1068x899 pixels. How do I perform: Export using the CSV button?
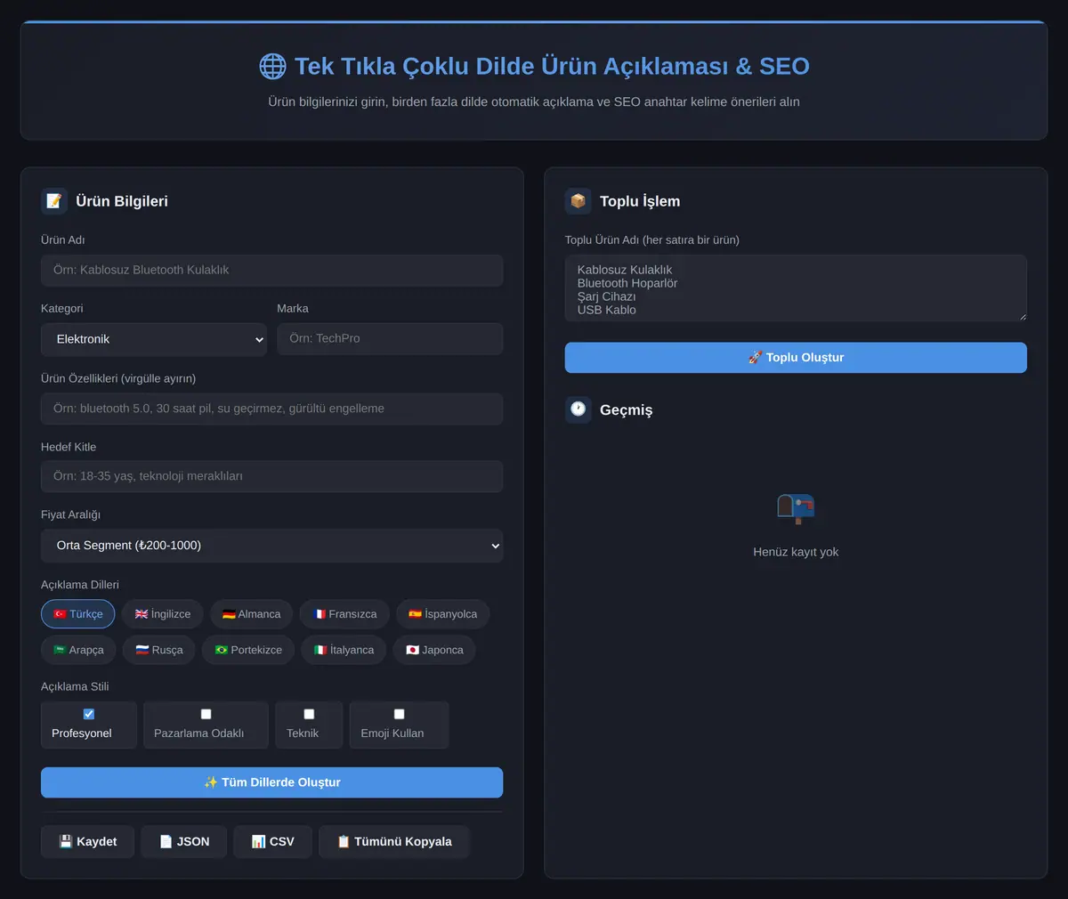(x=273, y=842)
